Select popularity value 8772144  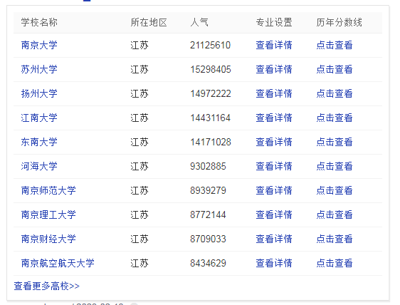tap(208, 214)
